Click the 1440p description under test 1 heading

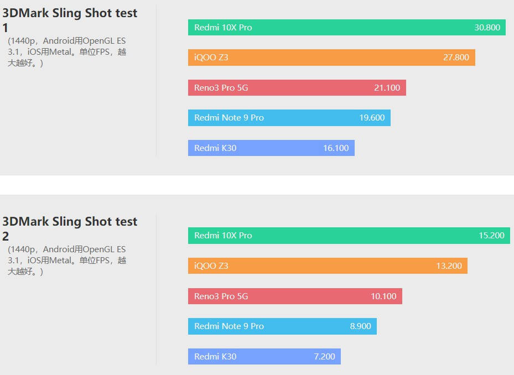[67, 52]
